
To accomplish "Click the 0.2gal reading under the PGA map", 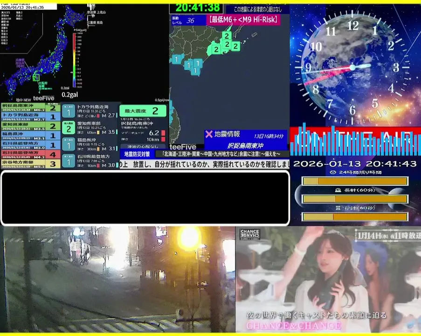I will [x=69, y=95].
